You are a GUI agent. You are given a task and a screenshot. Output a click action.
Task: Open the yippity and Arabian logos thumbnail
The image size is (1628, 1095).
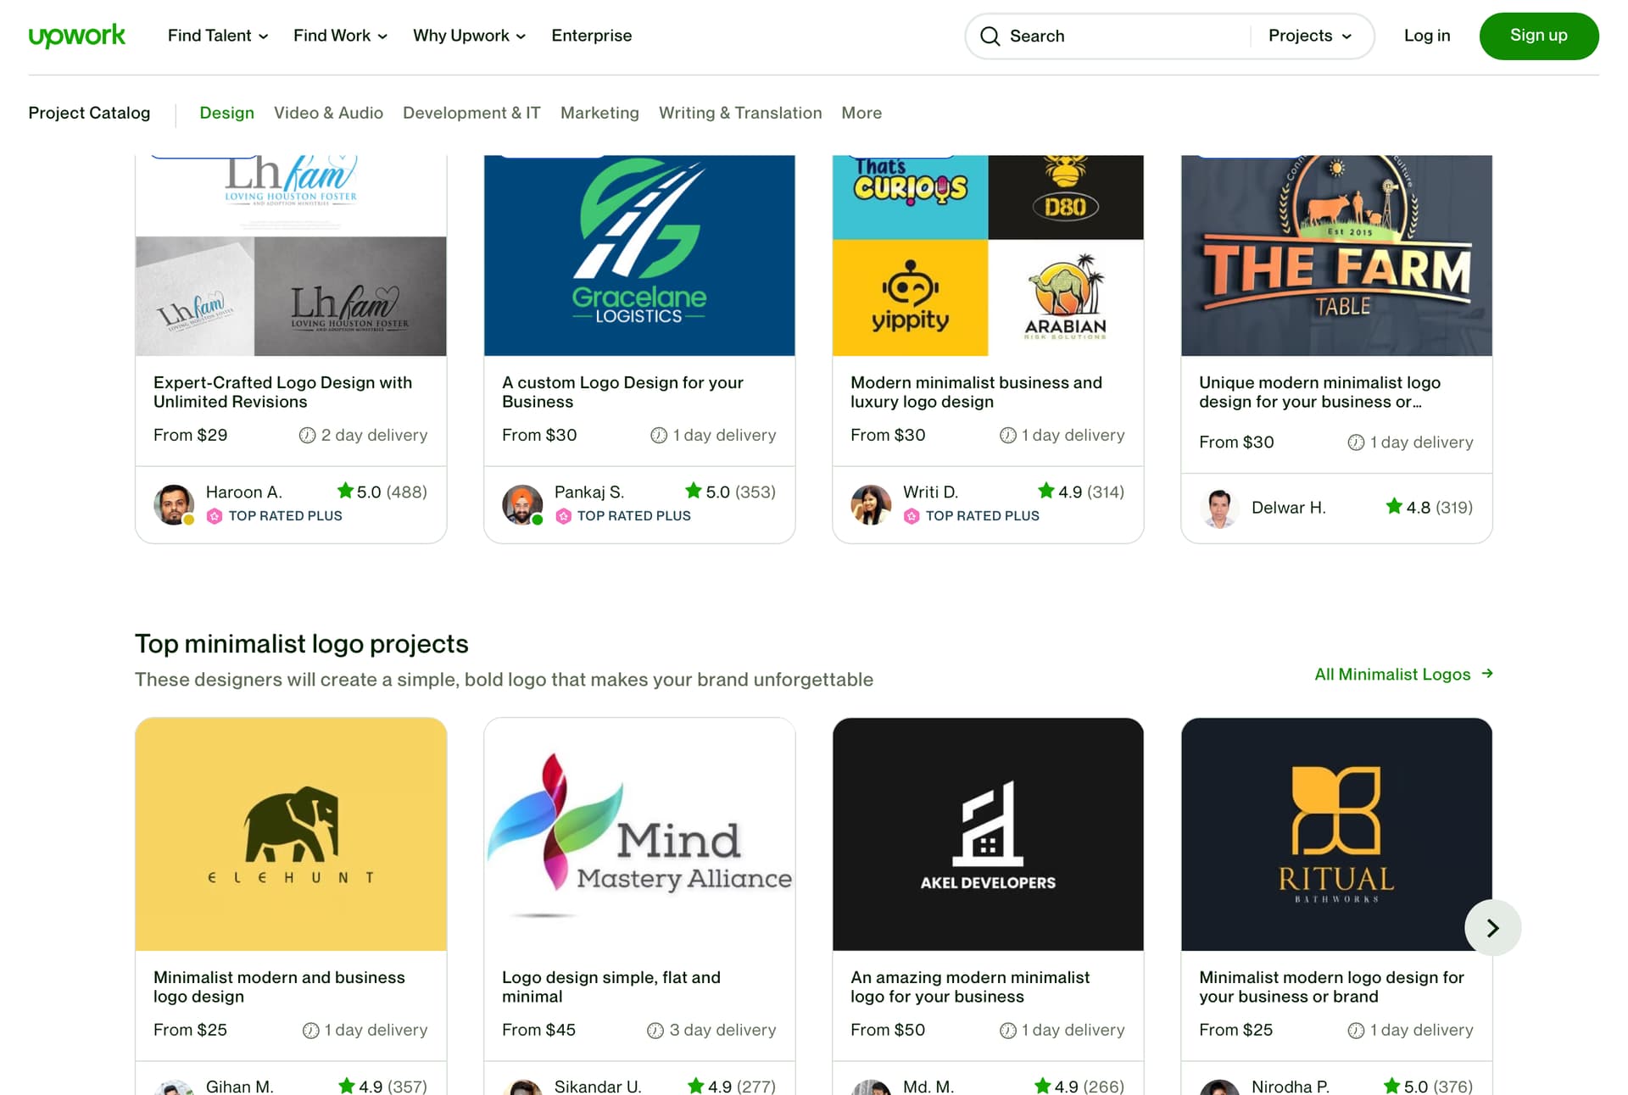click(x=988, y=255)
